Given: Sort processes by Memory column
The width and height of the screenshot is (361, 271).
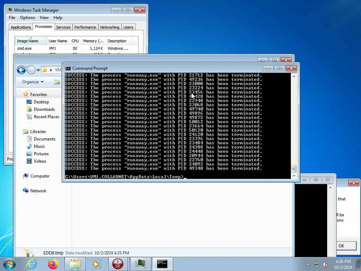Looking at the screenshot, I should [93, 41].
